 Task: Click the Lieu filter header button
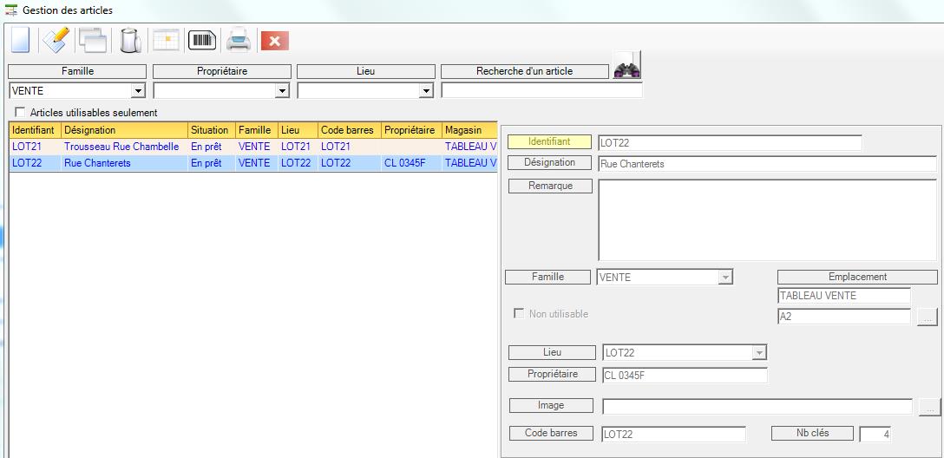click(365, 71)
